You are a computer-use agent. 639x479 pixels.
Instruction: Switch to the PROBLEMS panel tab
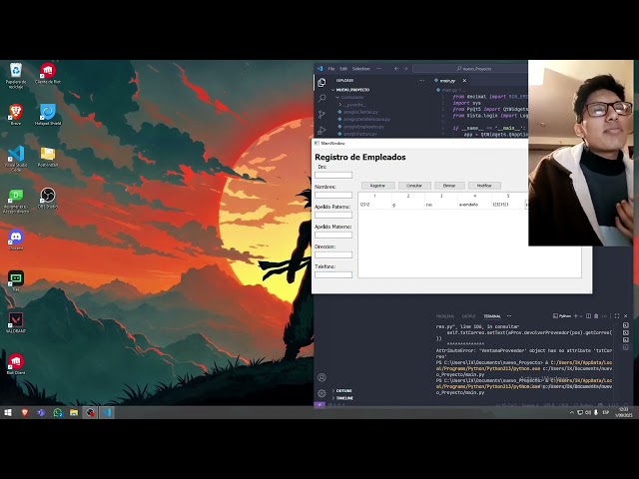445,316
